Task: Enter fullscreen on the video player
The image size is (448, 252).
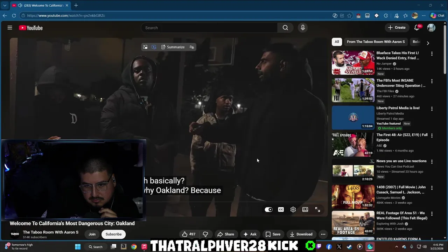Action: 317,209
